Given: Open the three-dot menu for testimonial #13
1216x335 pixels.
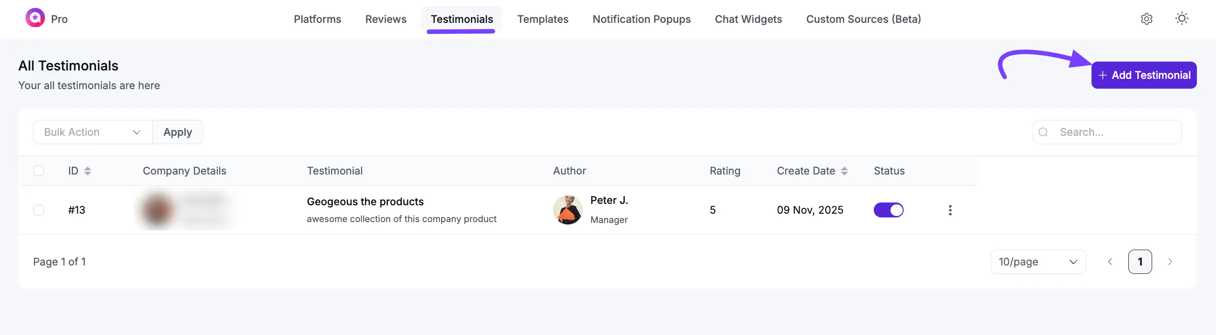Looking at the screenshot, I should (950, 210).
